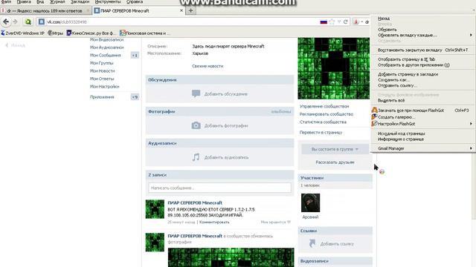Viewport: 476px width, 267px height.
Task: Open the Инструменты menu in menu bar
Action: pos(108,1)
